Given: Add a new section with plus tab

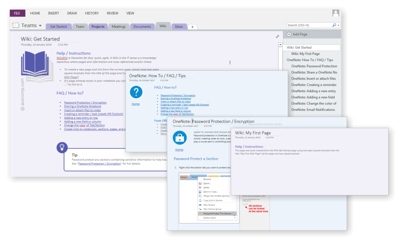Looking at the screenshot, I should pyautogui.click(x=192, y=27).
